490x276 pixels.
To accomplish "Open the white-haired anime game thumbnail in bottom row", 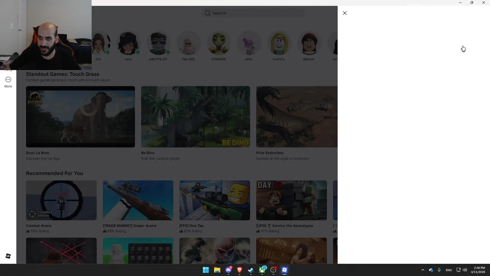I will pos(215,251).
